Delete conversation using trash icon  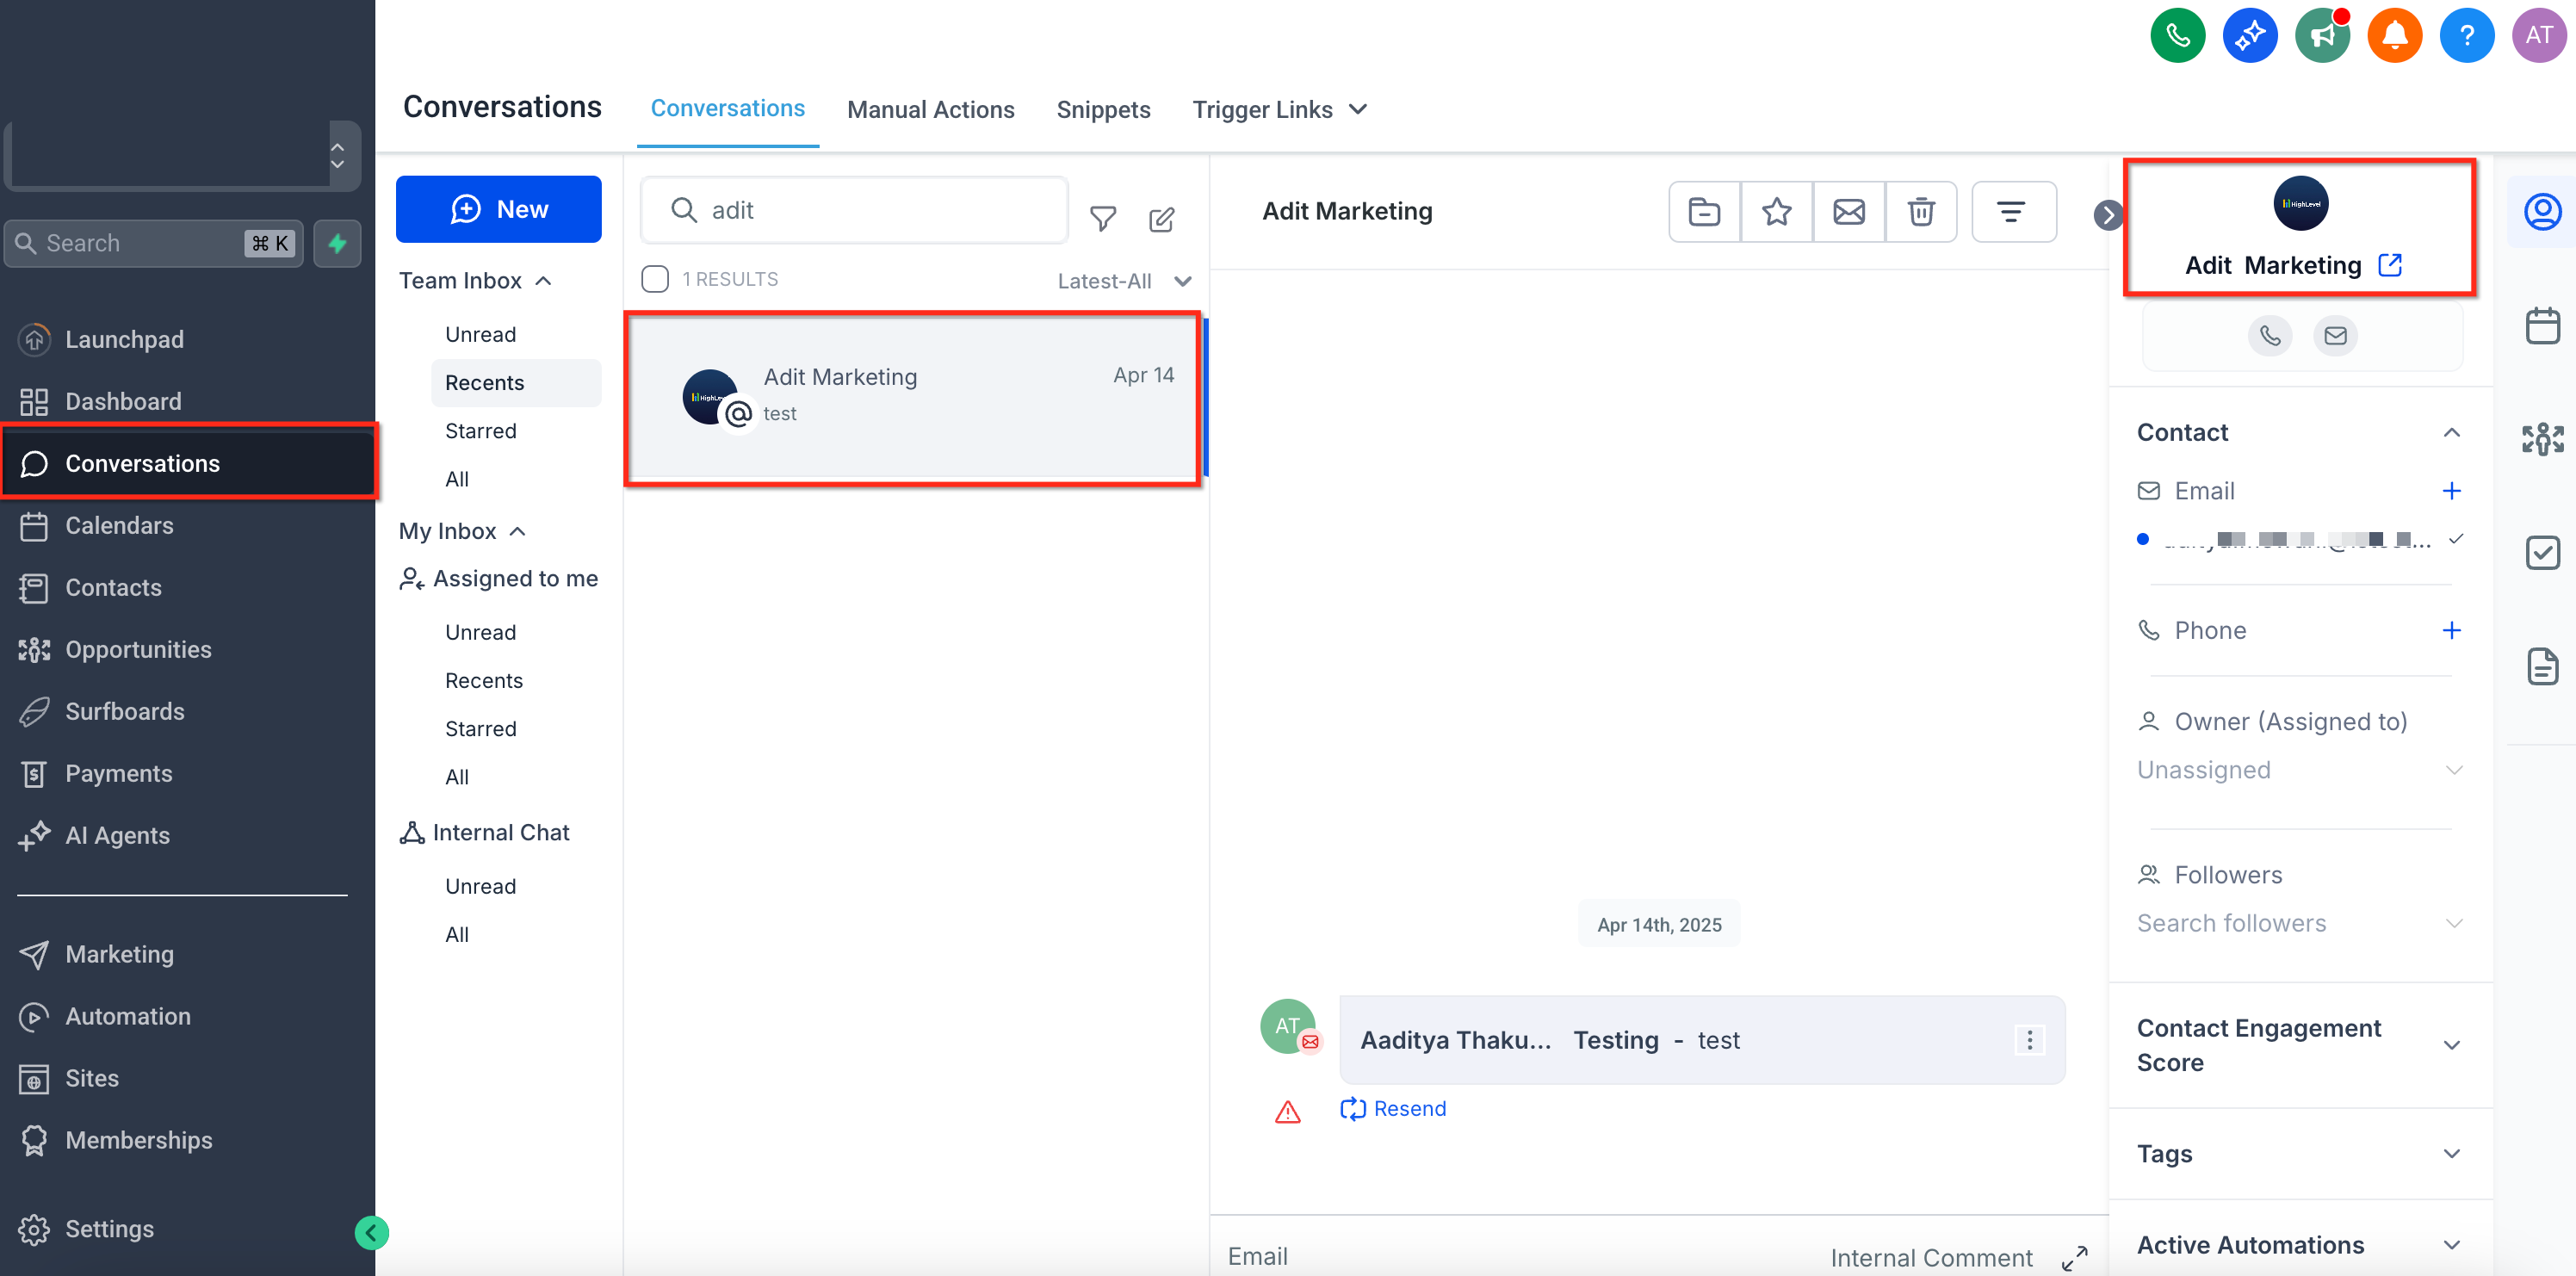1920,211
